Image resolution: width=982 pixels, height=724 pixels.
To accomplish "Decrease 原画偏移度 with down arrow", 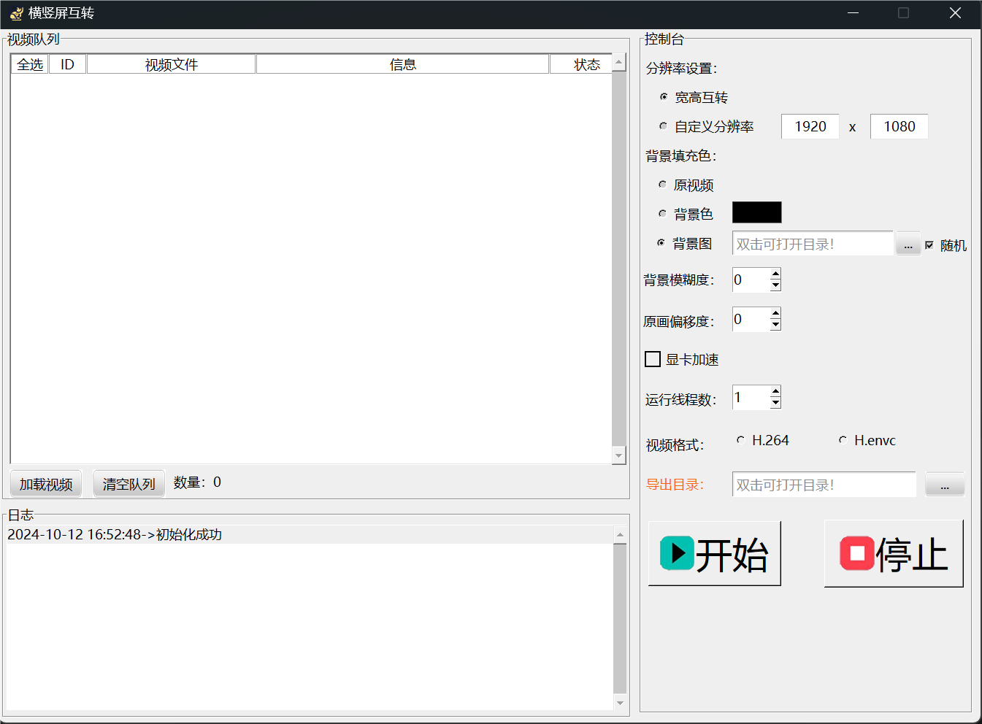I will [x=775, y=325].
